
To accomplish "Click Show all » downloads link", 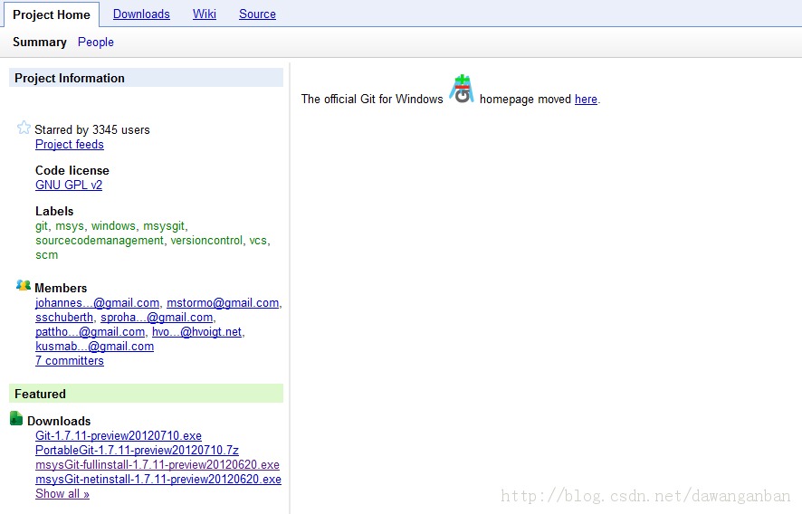I will click(x=62, y=493).
